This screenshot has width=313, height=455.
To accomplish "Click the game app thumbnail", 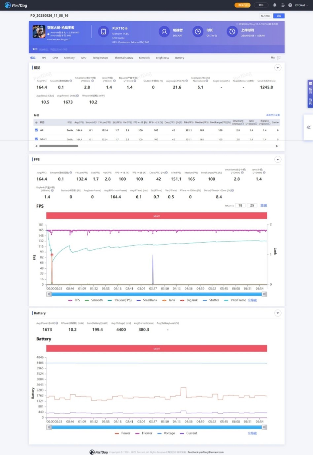I will tap(39, 32).
